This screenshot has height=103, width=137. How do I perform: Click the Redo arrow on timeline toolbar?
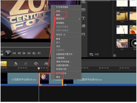click(26, 64)
